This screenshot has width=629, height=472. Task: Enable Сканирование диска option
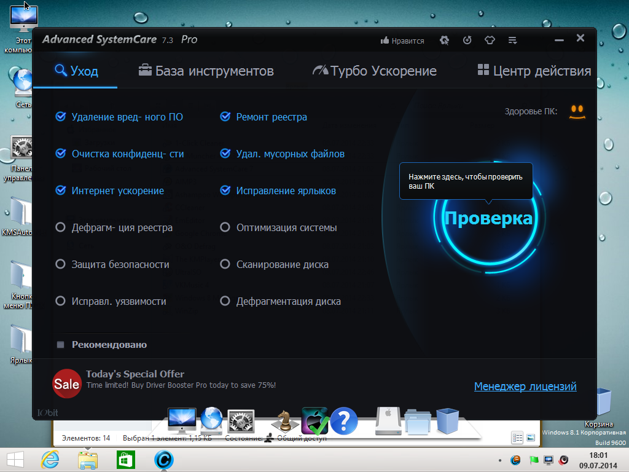[225, 264]
